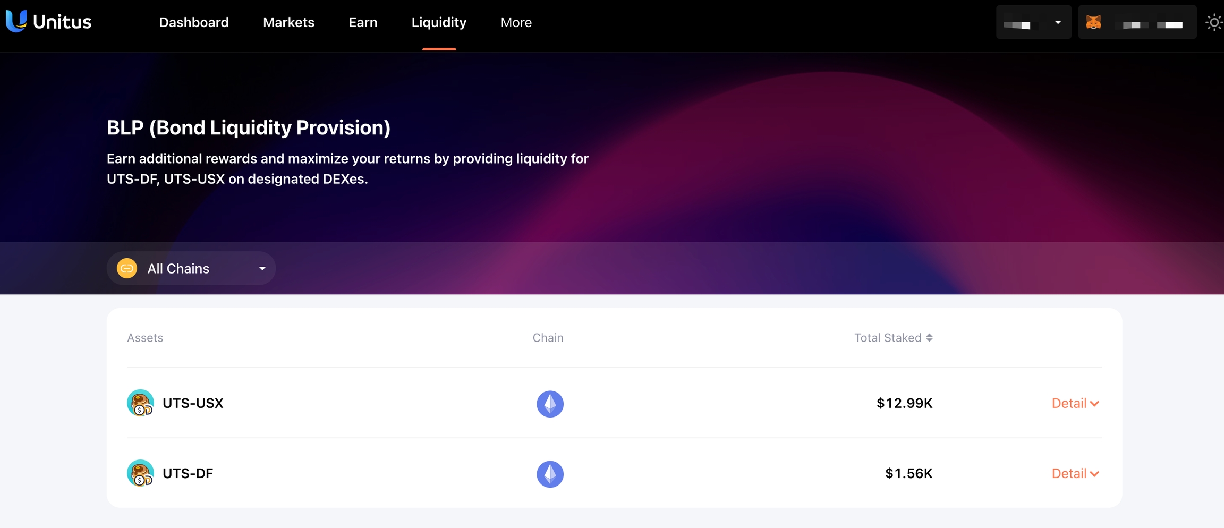Sort by the Total Staked arrows
Image resolution: width=1224 pixels, height=528 pixels.
pyautogui.click(x=929, y=338)
